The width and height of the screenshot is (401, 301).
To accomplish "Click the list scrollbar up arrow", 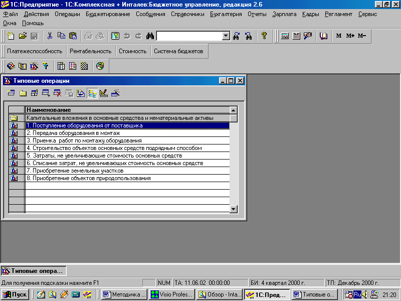I will [x=234, y=110].
